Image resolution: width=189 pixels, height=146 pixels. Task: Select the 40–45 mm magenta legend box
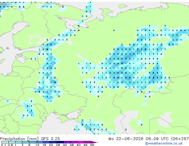point(81,142)
